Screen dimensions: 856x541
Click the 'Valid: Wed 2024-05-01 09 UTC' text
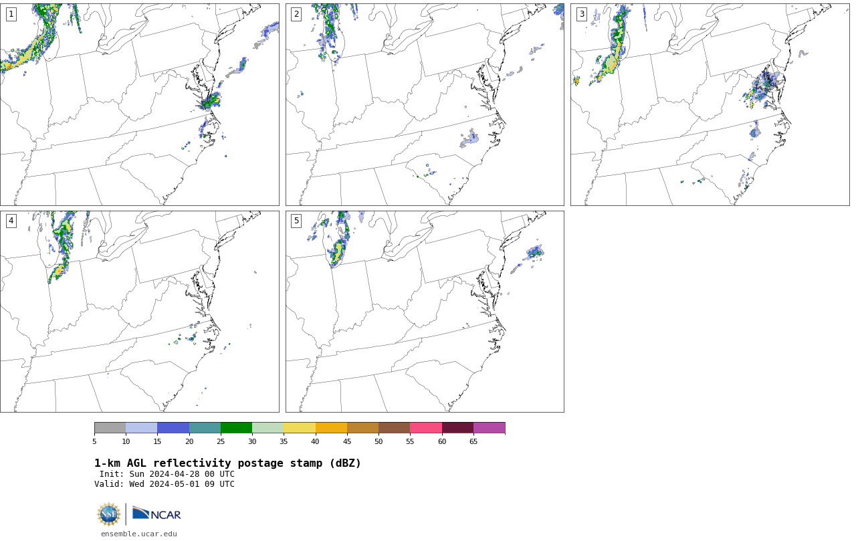pyautogui.click(x=165, y=484)
